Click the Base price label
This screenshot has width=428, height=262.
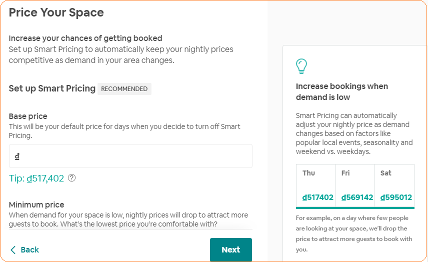(28, 116)
